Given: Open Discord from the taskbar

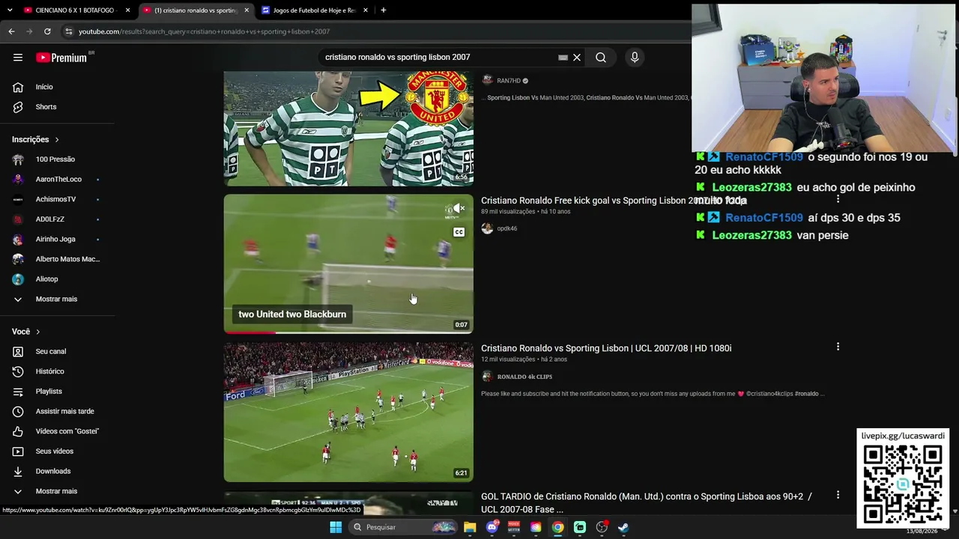Looking at the screenshot, I should click(x=492, y=527).
